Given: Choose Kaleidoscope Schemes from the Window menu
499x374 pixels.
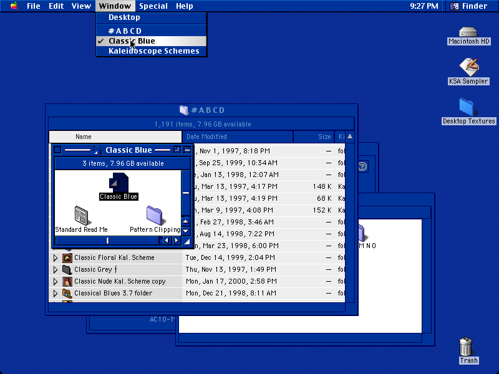Looking at the screenshot, I should click(x=151, y=51).
